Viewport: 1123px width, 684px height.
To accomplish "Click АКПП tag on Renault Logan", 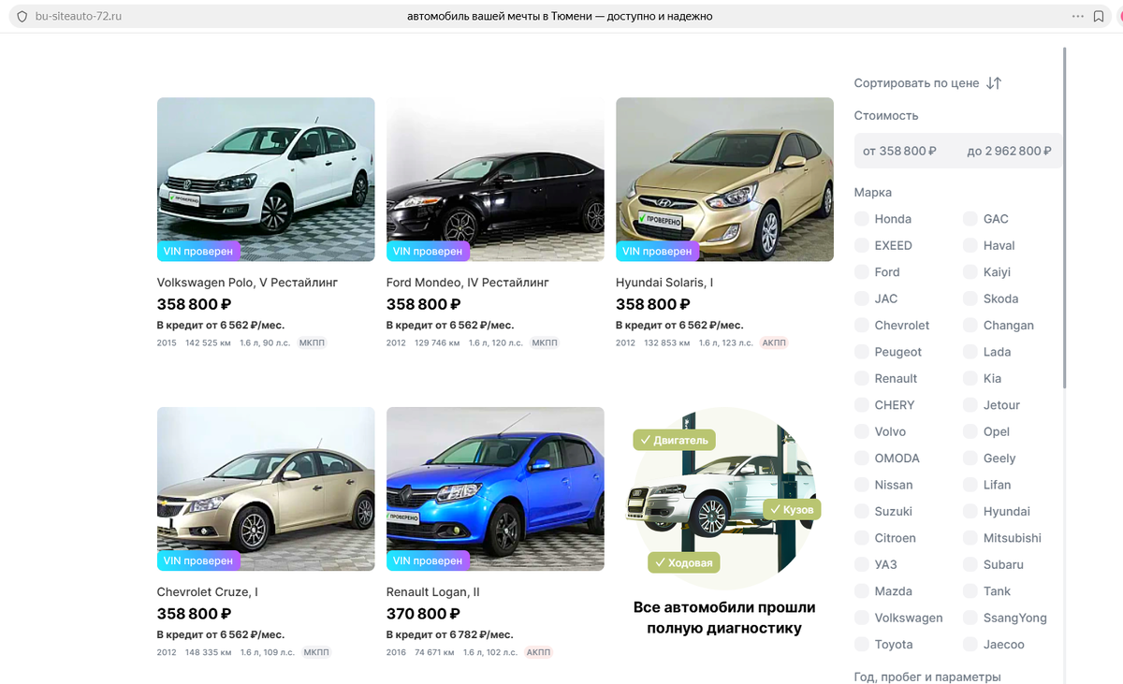I will (x=538, y=652).
